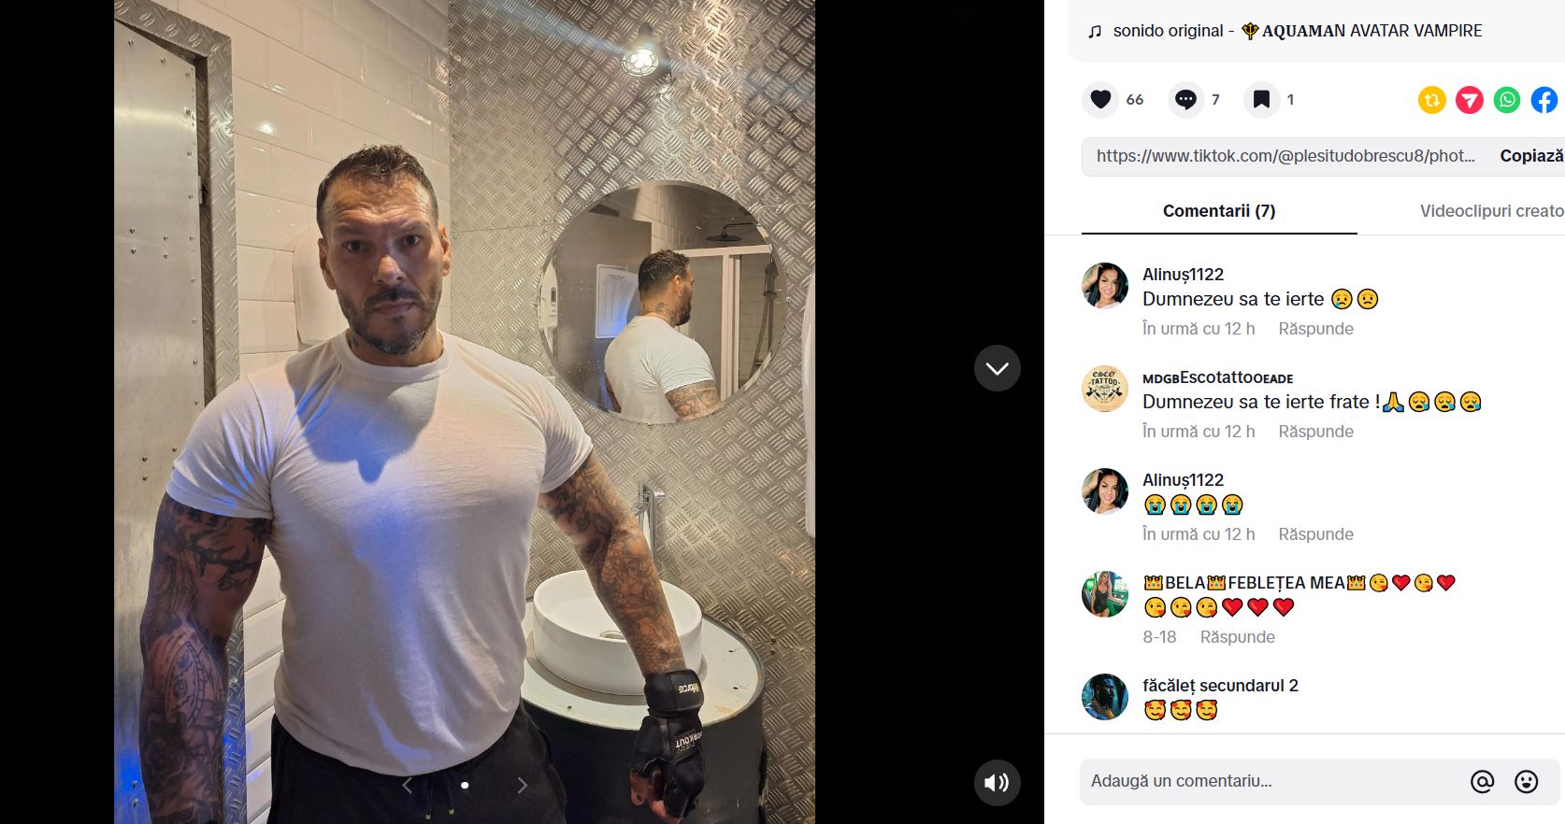The height and width of the screenshot is (824, 1565).
Task: Reply to MDGBEscotattoo's comment via Răspunde
Action: 1315,432
